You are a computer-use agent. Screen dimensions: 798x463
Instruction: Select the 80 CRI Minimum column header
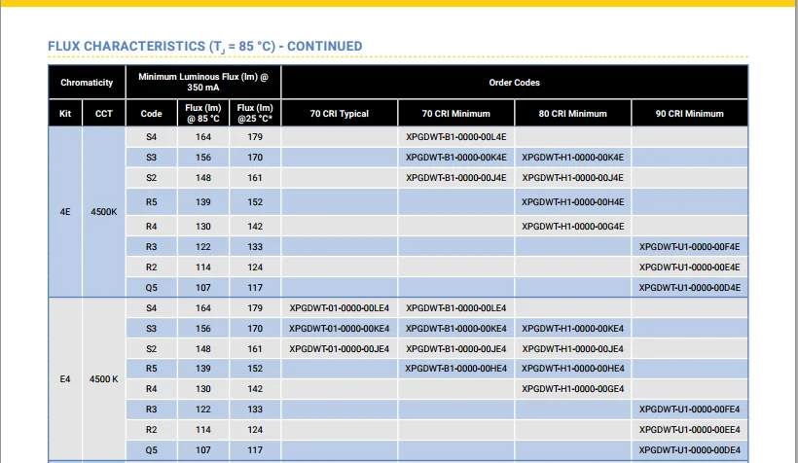(572, 114)
